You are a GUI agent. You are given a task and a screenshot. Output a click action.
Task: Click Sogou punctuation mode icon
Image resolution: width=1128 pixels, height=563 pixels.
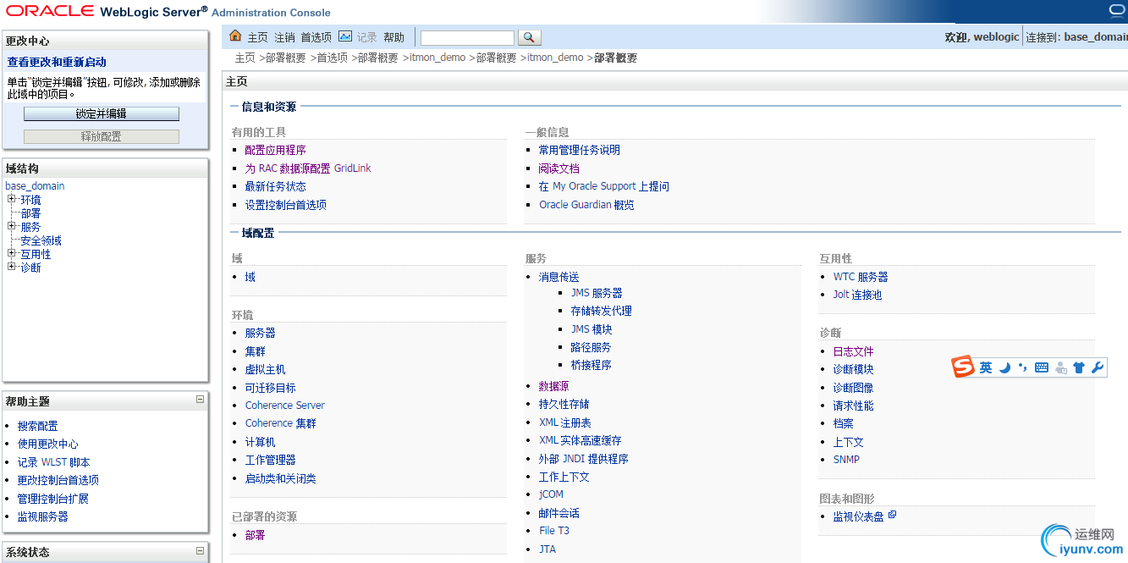(x=1022, y=367)
